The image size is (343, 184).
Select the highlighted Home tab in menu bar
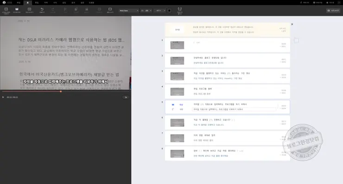27,3
